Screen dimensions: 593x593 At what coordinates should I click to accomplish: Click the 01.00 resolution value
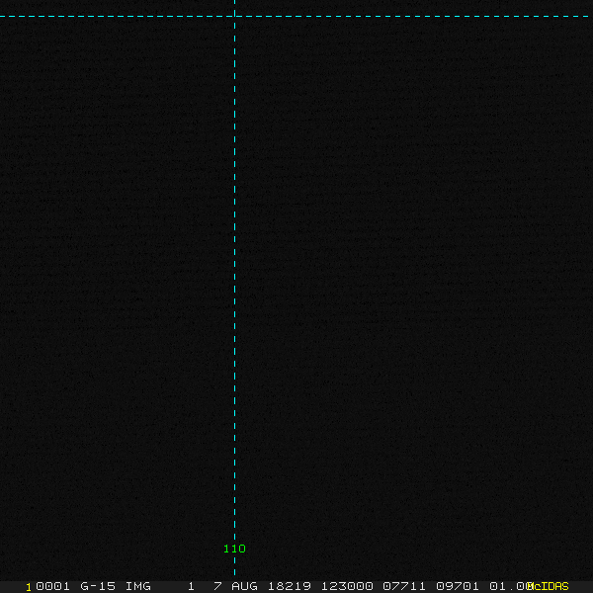click(508, 586)
